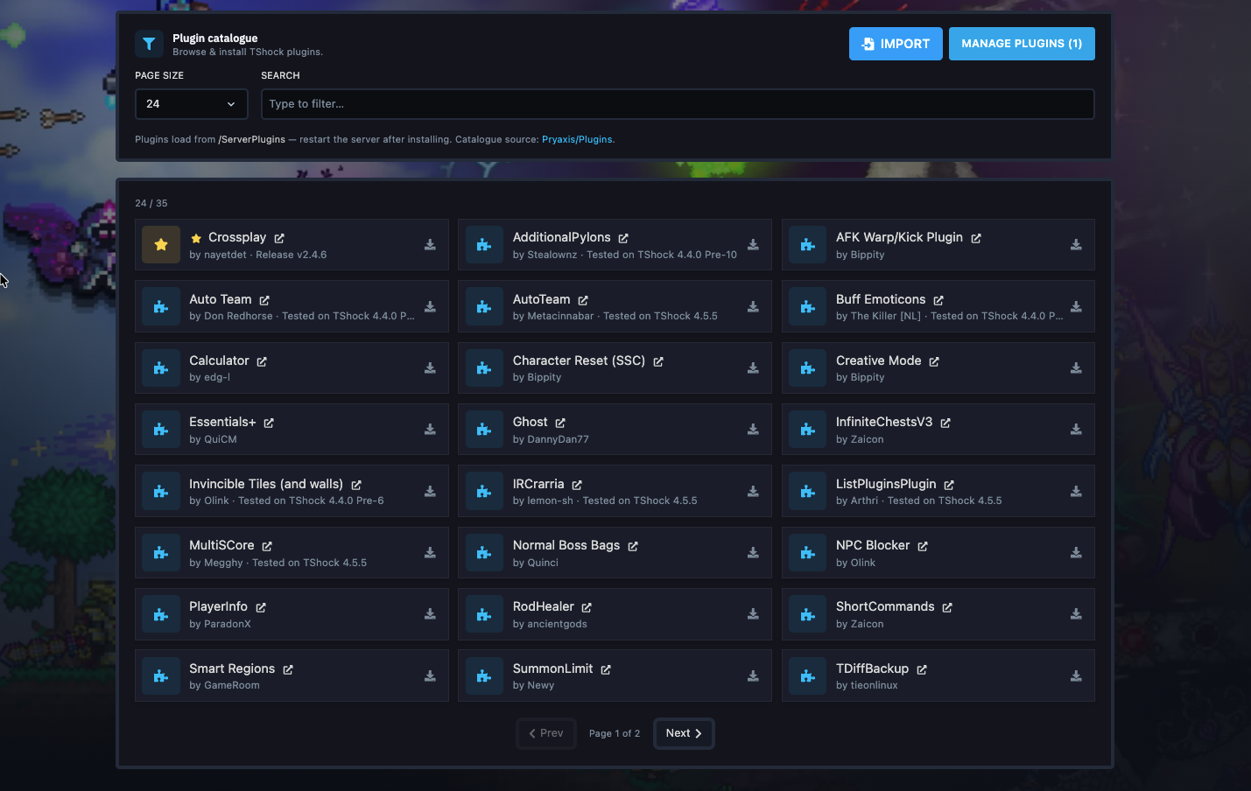
Task: Focus the plugin search field
Action: coord(678,104)
